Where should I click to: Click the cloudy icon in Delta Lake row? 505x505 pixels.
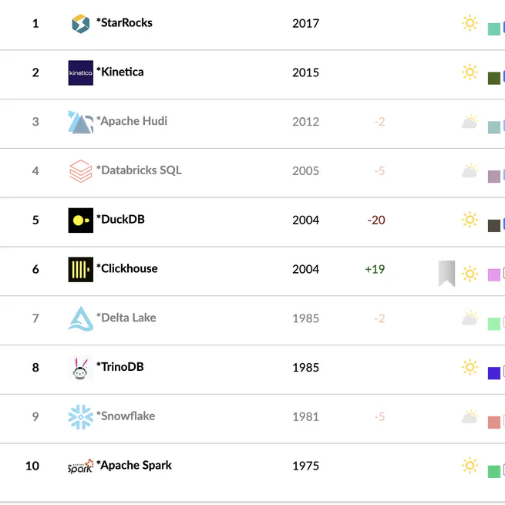[470, 318]
